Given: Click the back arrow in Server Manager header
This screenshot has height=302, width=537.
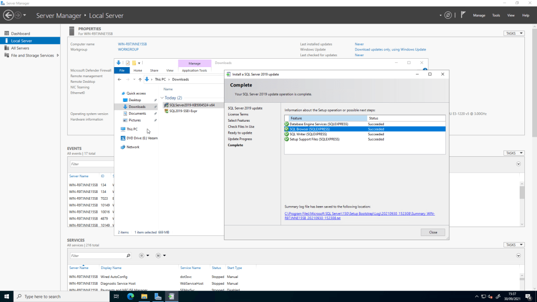Looking at the screenshot, I should pyautogui.click(x=8, y=15).
